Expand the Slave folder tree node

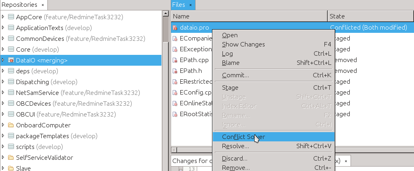point(3,168)
